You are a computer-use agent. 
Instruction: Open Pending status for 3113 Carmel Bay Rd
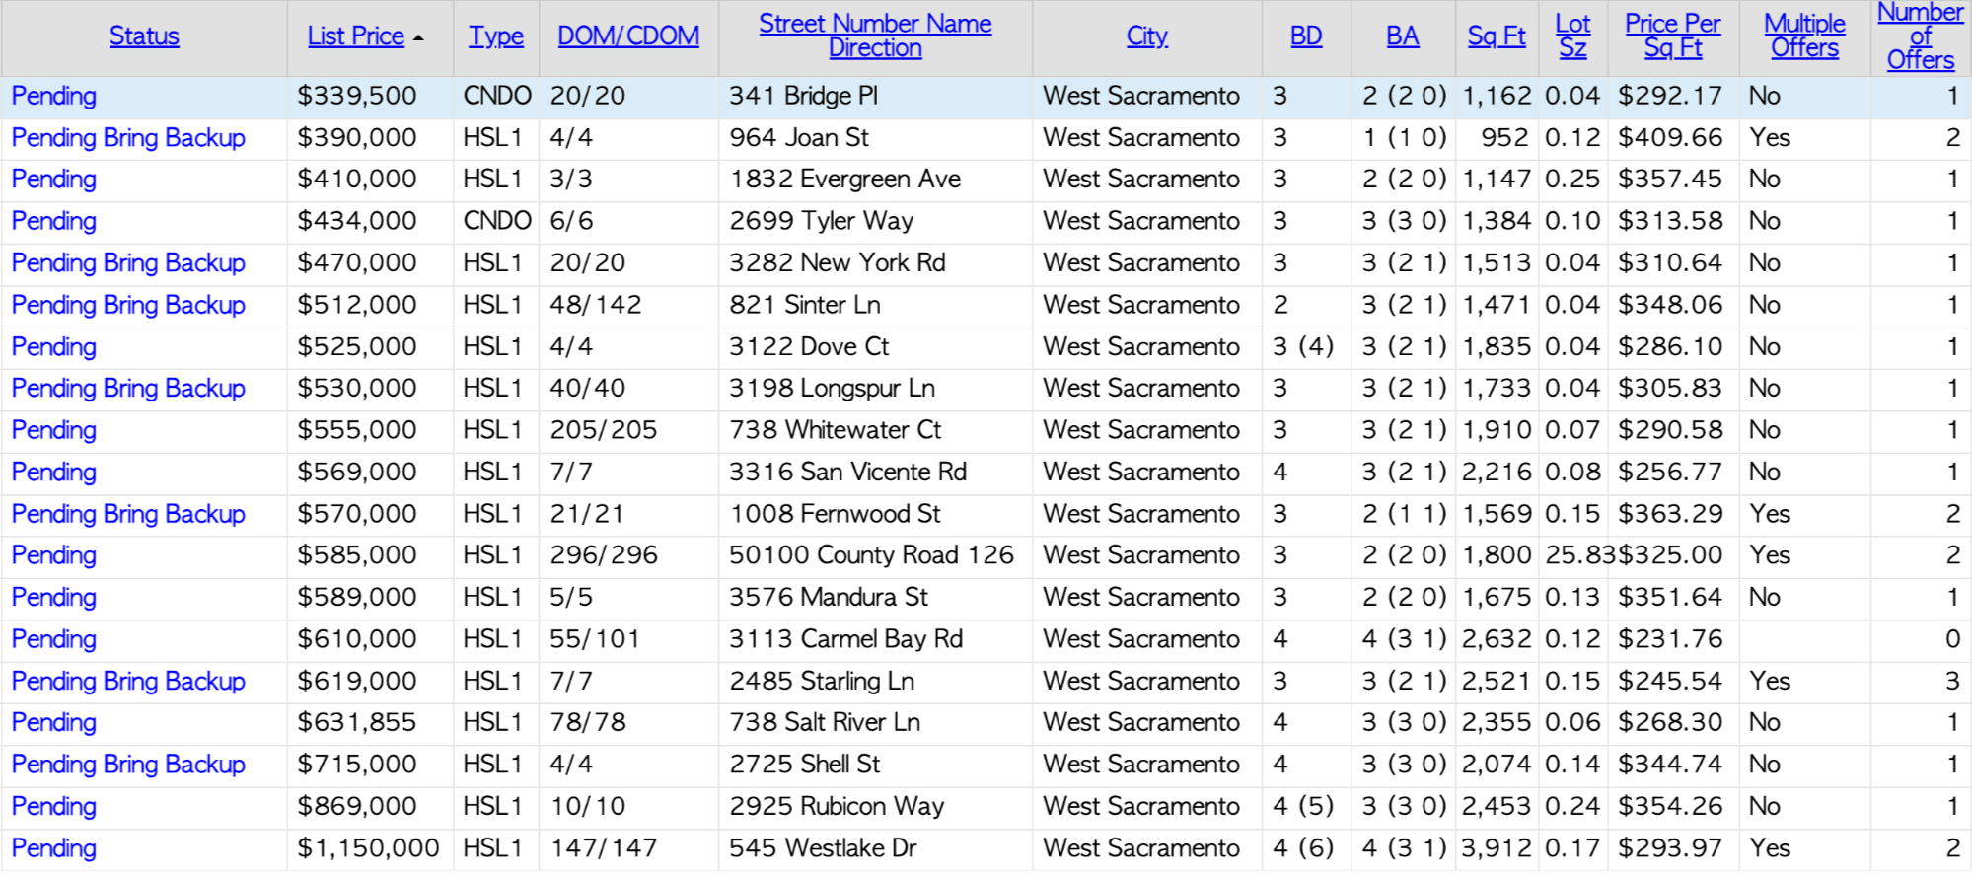tap(54, 639)
